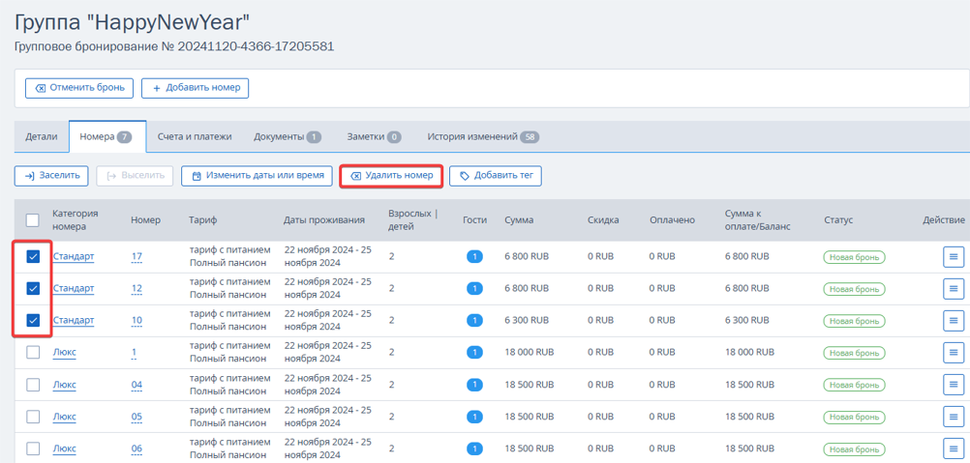The width and height of the screenshot is (970, 463).
Task: Open action menu for room 17 row
Action: [954, 256]
